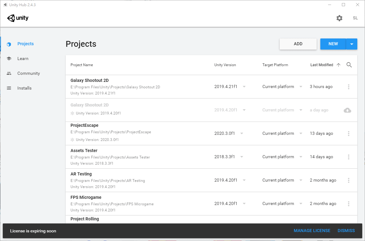Expand the NEW button dropdown arrow
Screen dimensions: 365x241
pos(352,44)
